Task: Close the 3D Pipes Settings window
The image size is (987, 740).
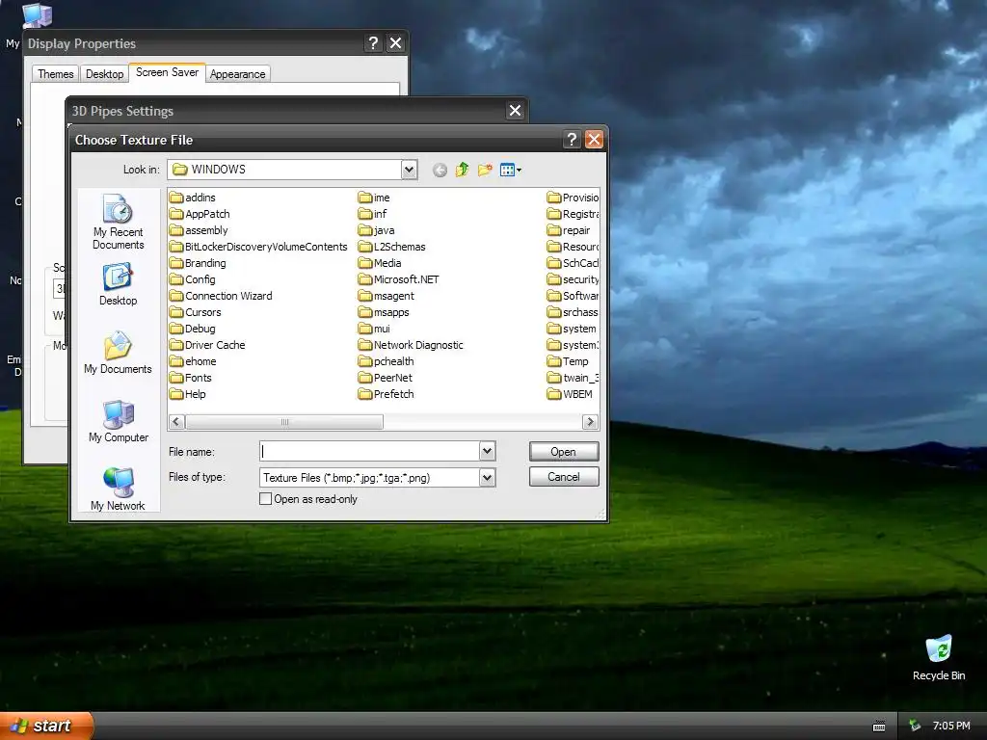Action: coord(515,111)
